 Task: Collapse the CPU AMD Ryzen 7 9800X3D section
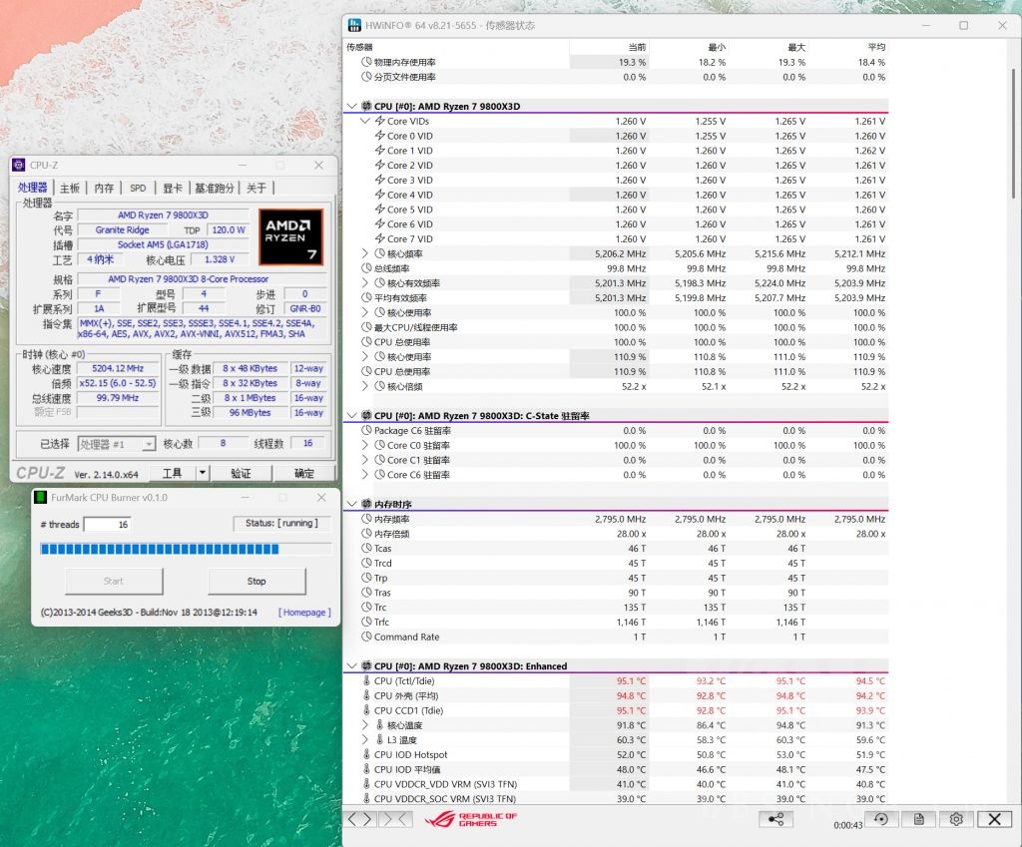click(x=351, y=106)
